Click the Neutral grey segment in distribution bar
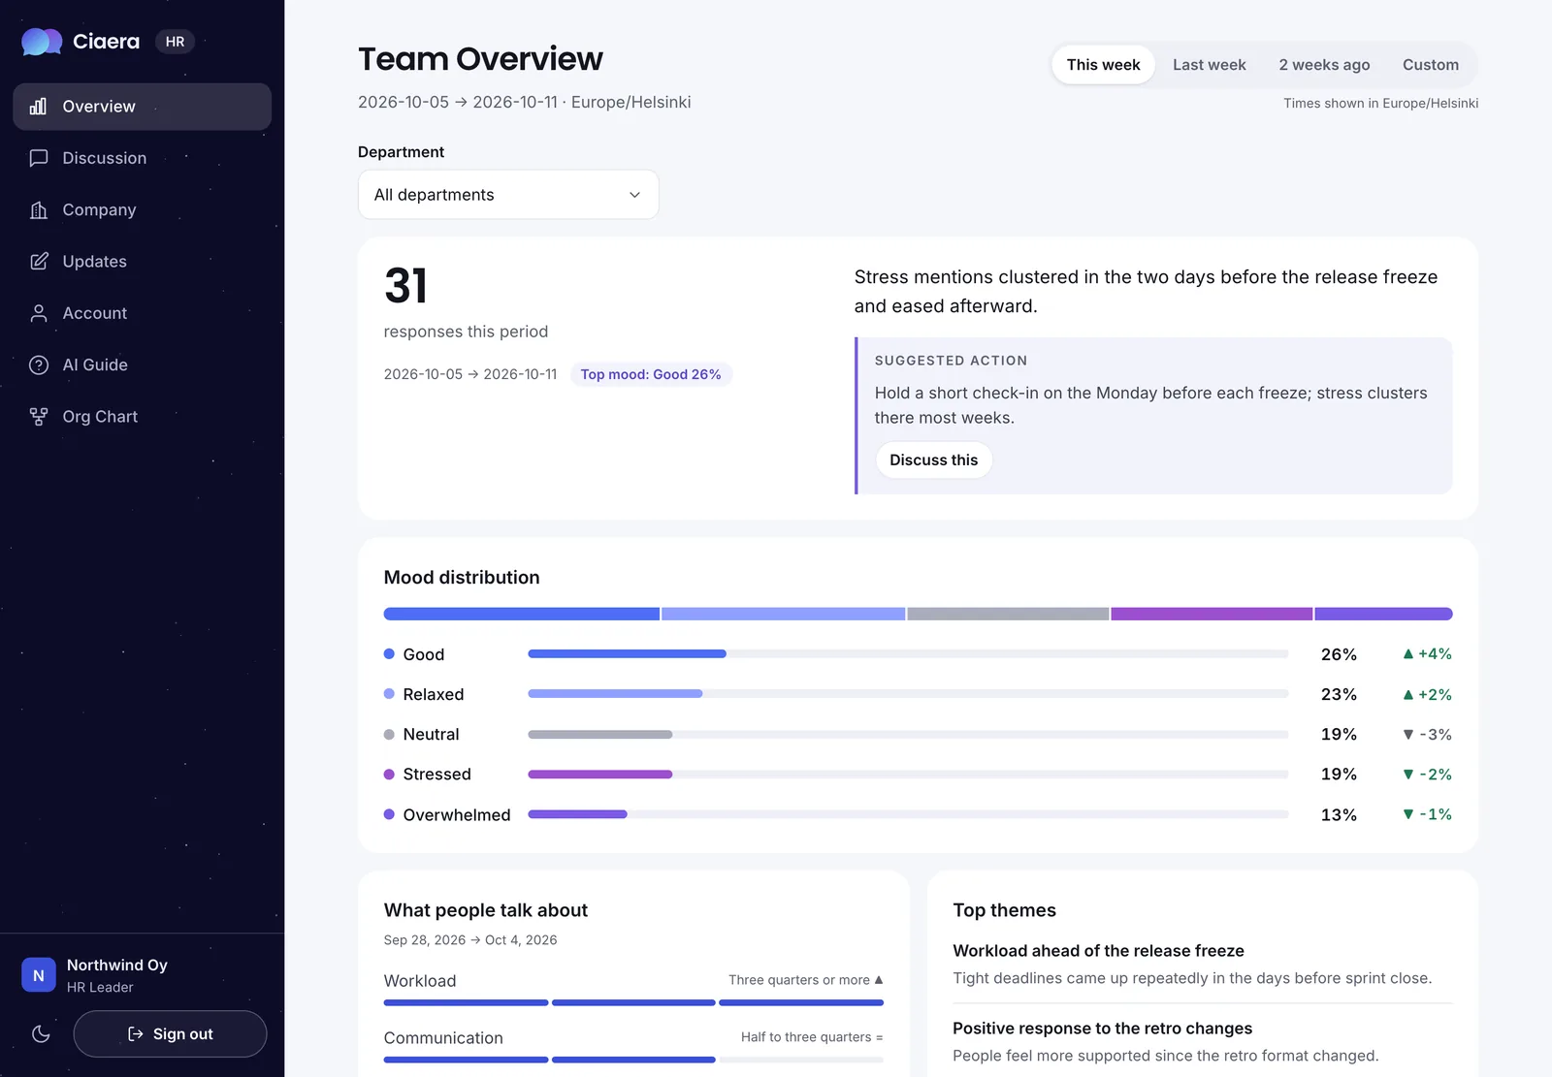 [x=1008, y=614]
